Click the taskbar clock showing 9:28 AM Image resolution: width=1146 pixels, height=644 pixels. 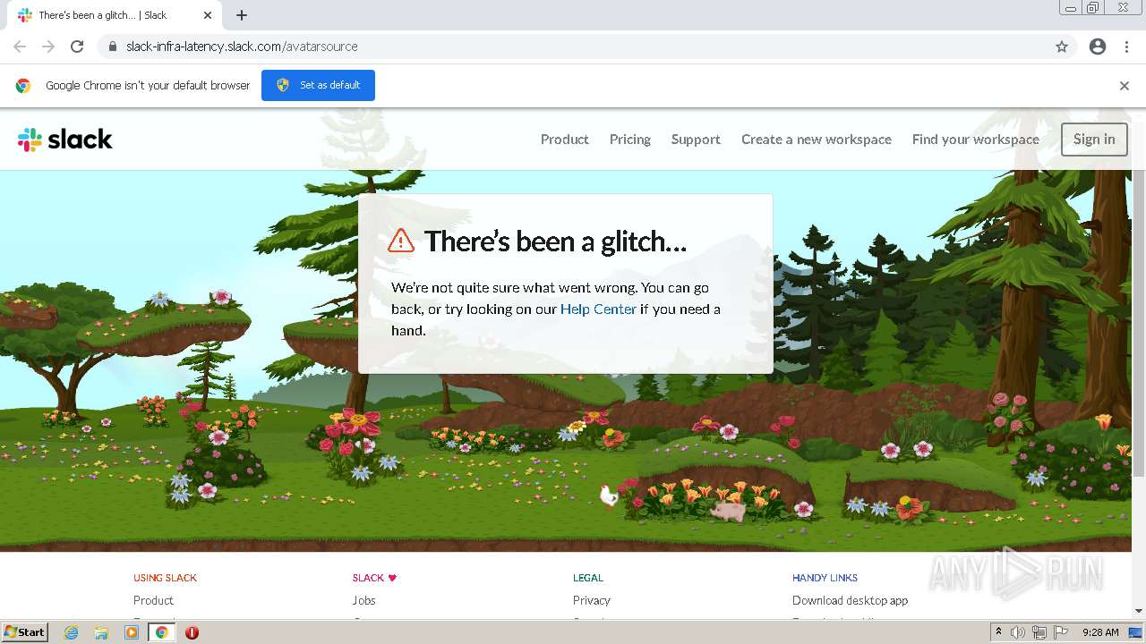[1100, 632]
